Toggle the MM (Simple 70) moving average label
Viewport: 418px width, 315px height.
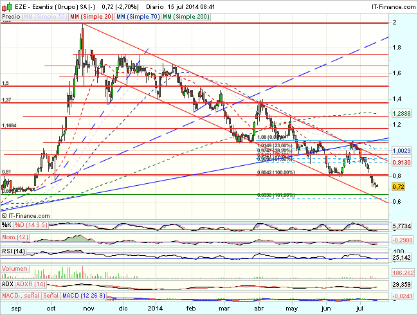pos(136,15)
